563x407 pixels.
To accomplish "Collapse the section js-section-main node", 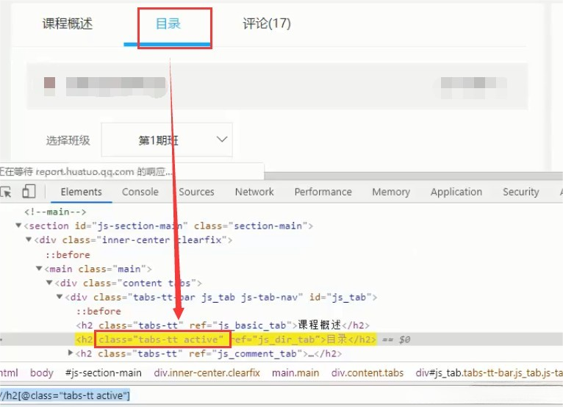I will click(18, 226).
